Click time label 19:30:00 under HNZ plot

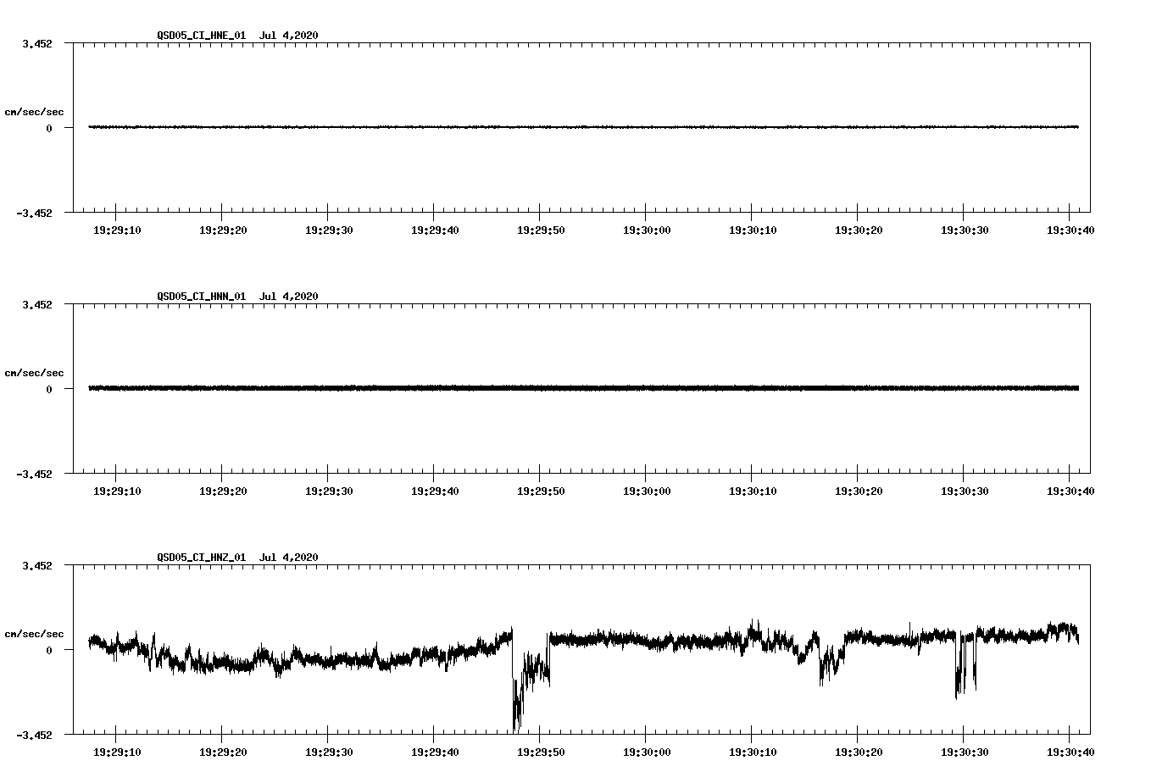pos(647,752)
